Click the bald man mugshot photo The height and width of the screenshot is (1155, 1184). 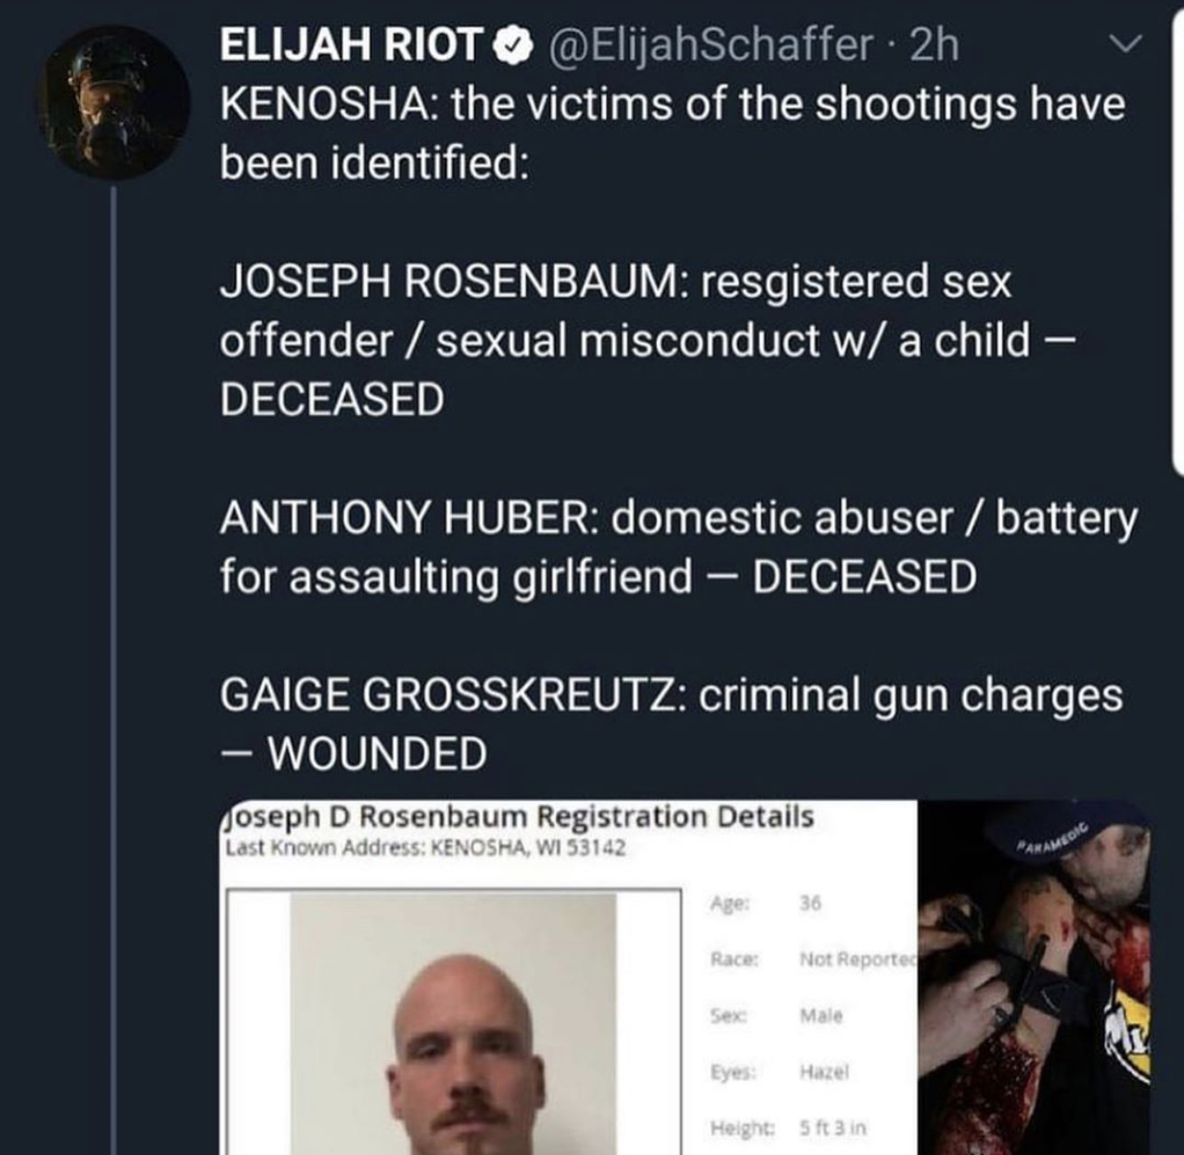[x=453, y=1024]
